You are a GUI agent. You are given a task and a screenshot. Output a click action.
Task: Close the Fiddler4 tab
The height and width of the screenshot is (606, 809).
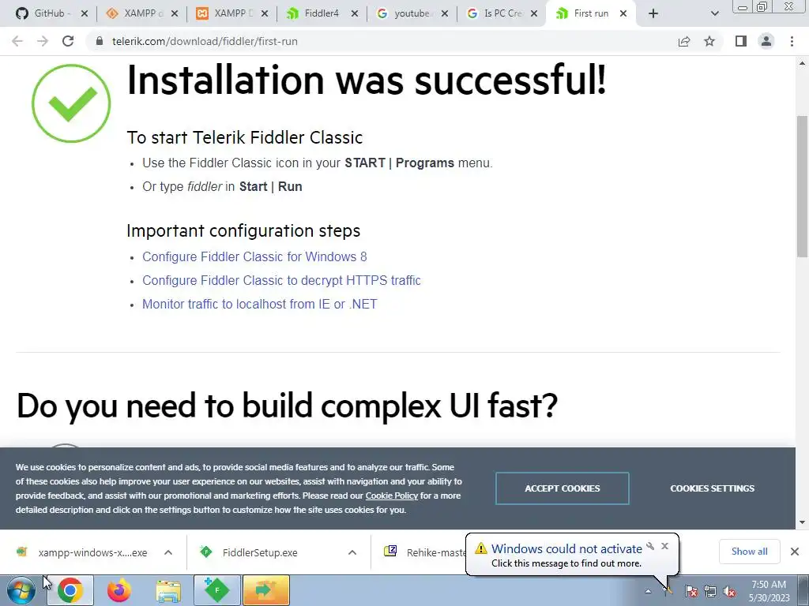355,14
